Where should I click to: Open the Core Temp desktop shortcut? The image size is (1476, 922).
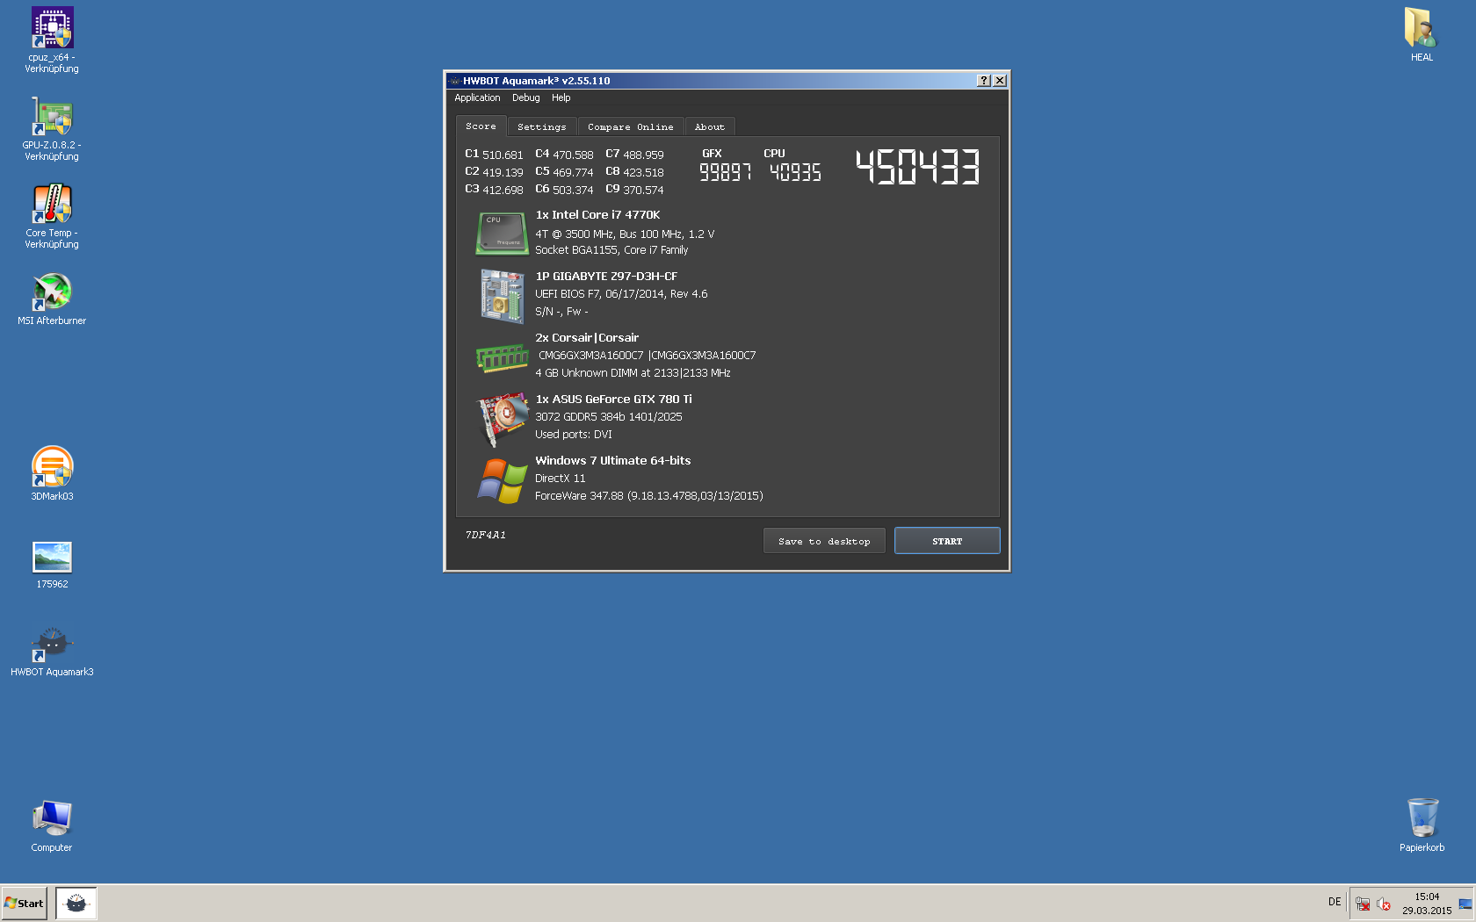(x=52, y=216)
